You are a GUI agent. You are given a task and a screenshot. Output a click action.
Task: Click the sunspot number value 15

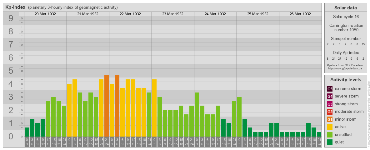[363, 44]
